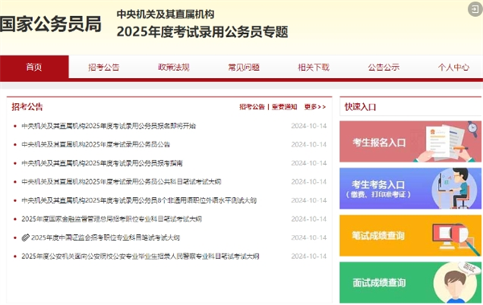Go to 个人中心 tab

pos(453,67)
